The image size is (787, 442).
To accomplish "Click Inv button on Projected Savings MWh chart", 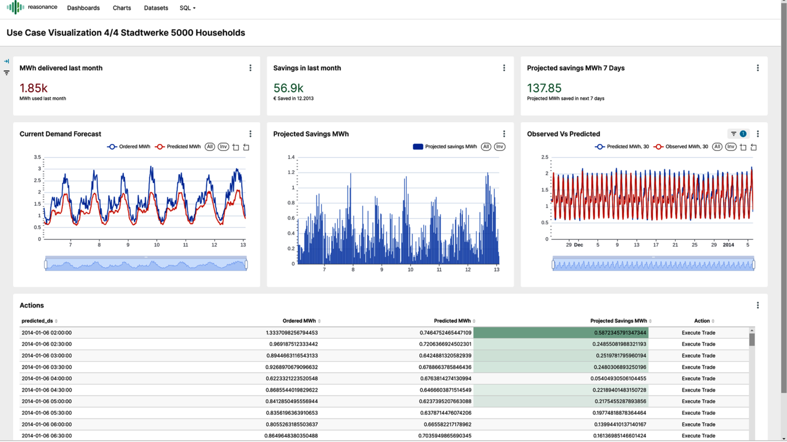I will [499, 147].
